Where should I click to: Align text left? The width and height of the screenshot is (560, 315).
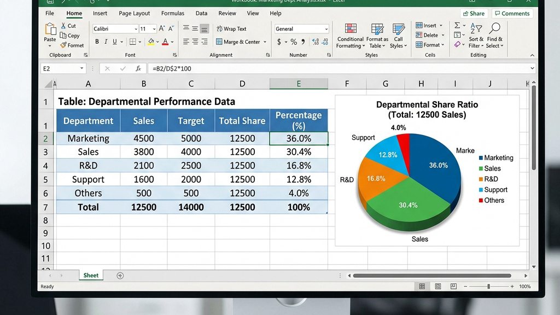(186, 42)
